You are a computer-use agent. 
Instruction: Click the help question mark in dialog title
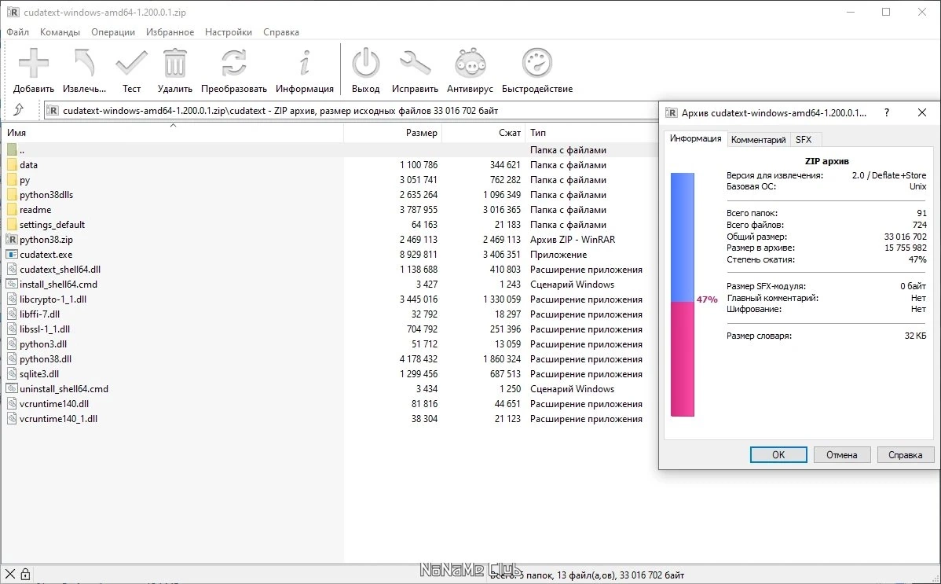[x=886, y=113]
